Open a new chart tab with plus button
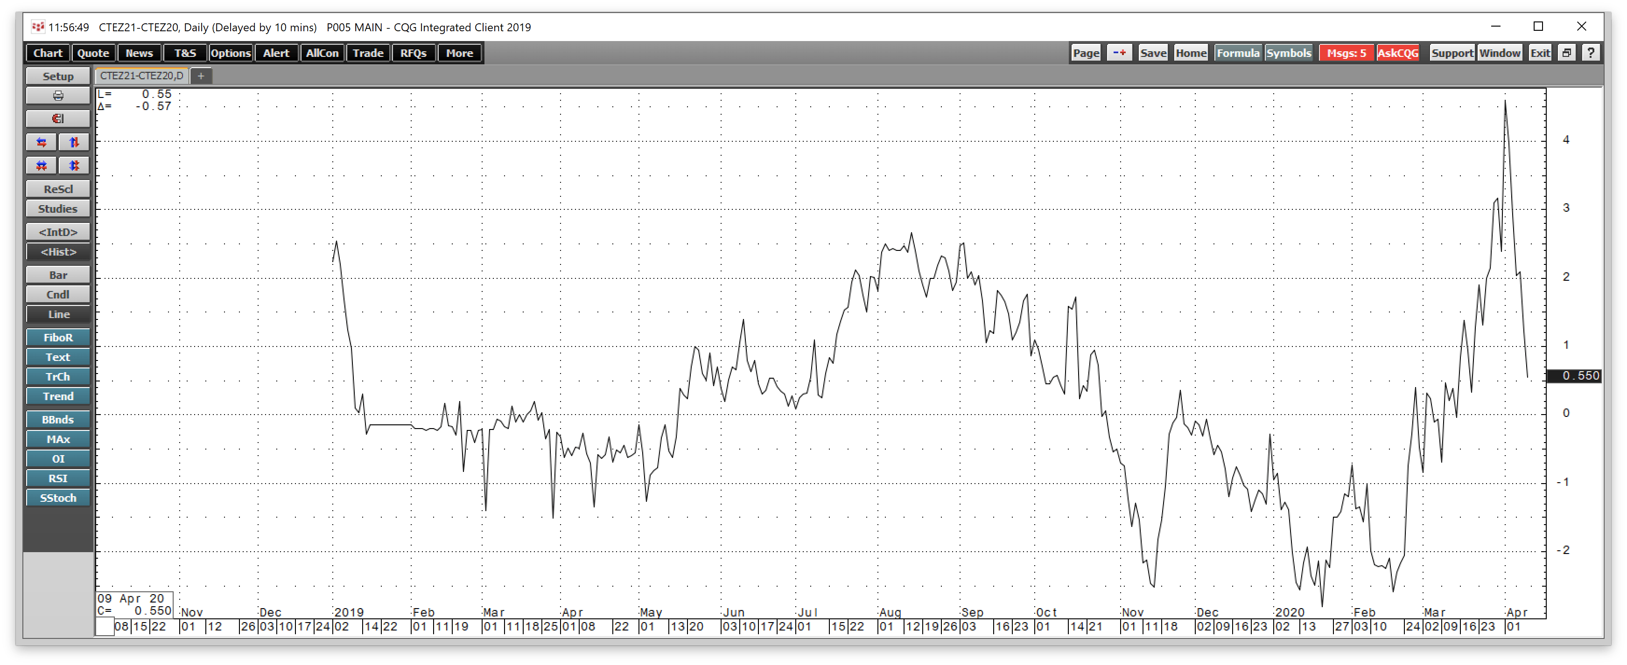Viewport: 1627px width, 665px height. (x=201, y=76)
